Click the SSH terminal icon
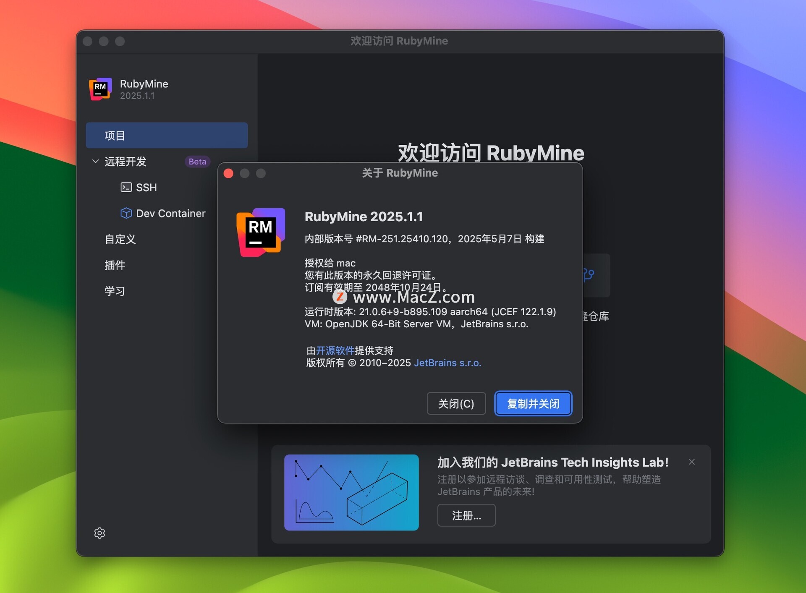806x593 pixels. pos(126,187)
